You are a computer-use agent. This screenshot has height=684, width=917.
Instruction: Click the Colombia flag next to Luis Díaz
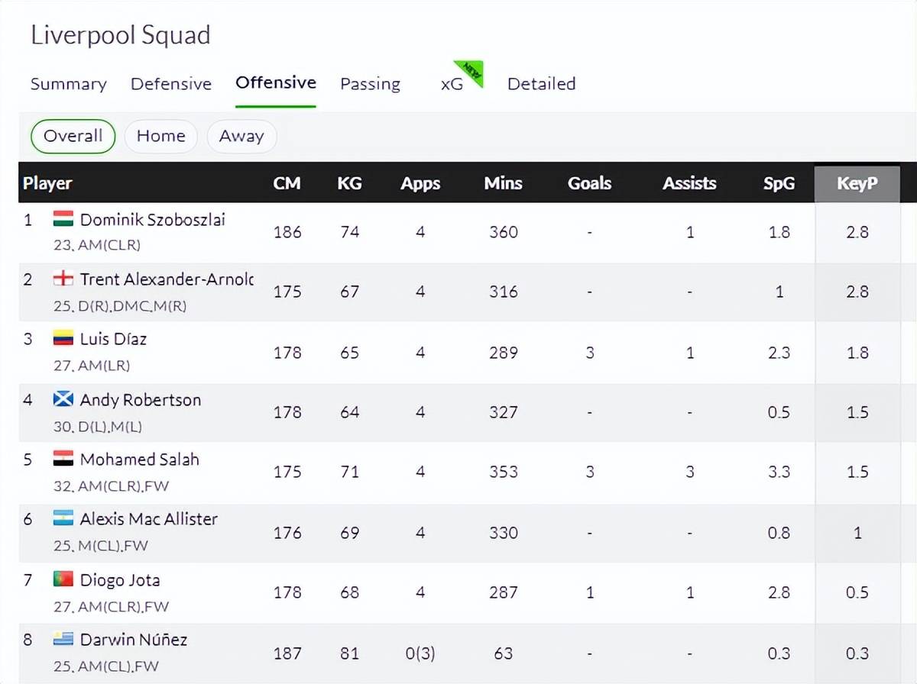63,339
